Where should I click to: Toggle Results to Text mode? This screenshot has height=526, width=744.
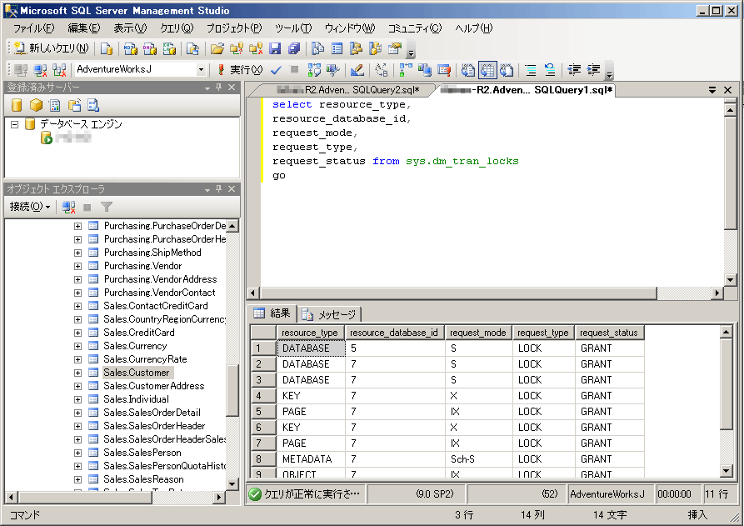(468, 70)
